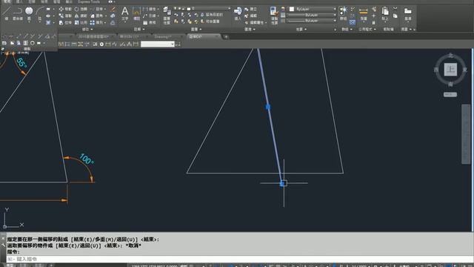This screenshot has height=267, width=474.
Task: Use the Mirror tool
Action: pyautogui.click(x=81, y=16)
